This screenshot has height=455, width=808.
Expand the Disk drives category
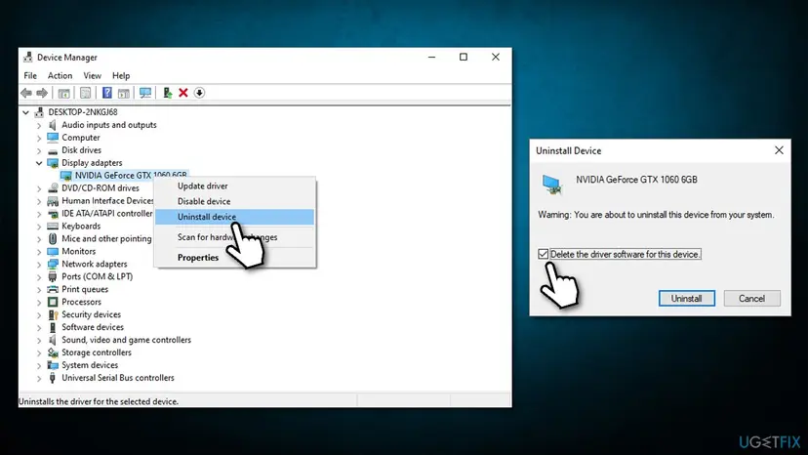pos(39,150)
